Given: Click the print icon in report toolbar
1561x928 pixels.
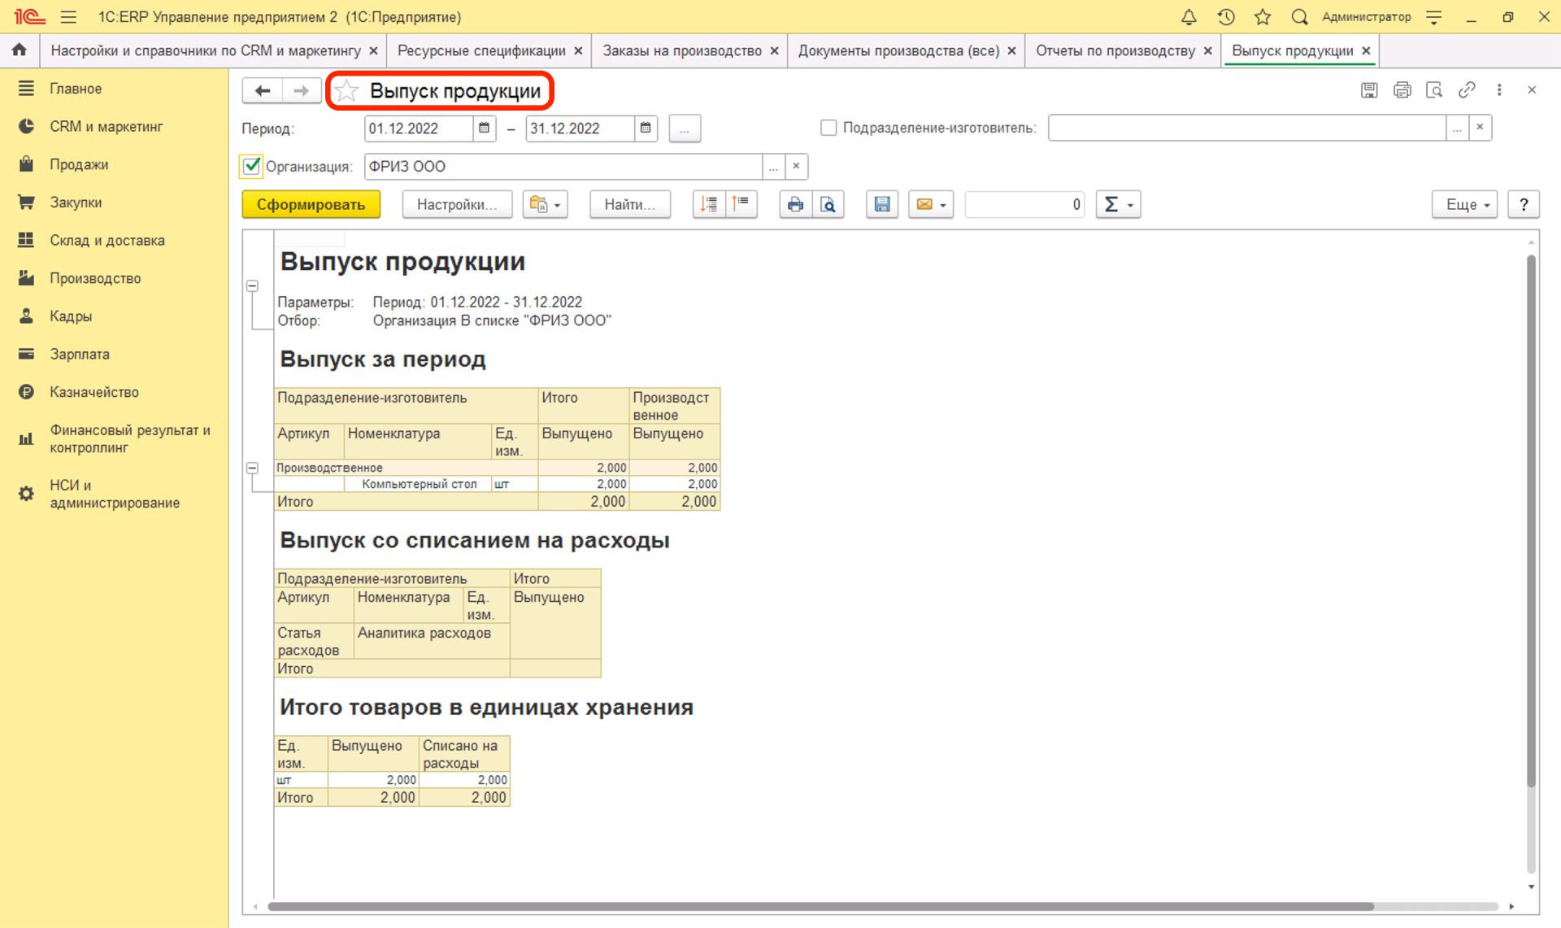Looking at the screenshot, I should (795, 204).
